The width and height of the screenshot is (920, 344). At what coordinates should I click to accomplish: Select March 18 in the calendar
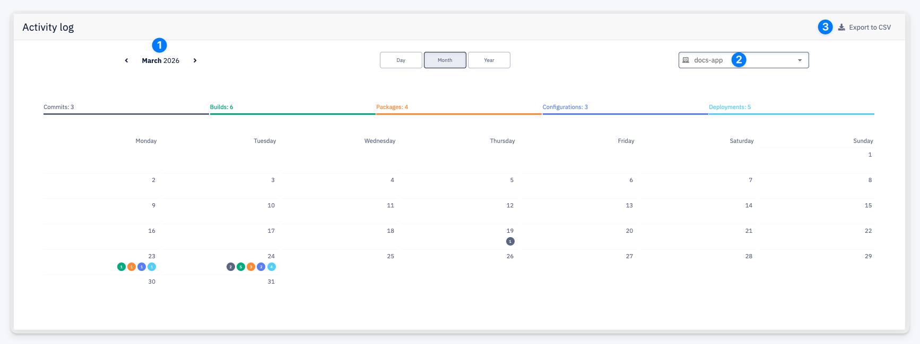coord(390,231)
